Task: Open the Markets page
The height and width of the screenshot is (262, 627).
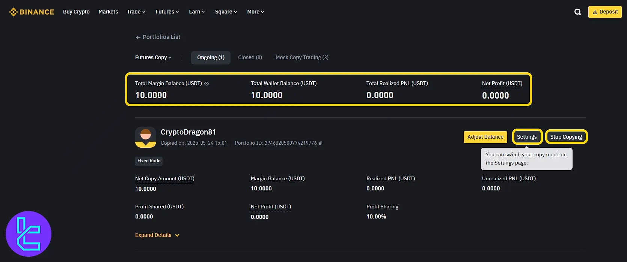Action: (108, 12)
